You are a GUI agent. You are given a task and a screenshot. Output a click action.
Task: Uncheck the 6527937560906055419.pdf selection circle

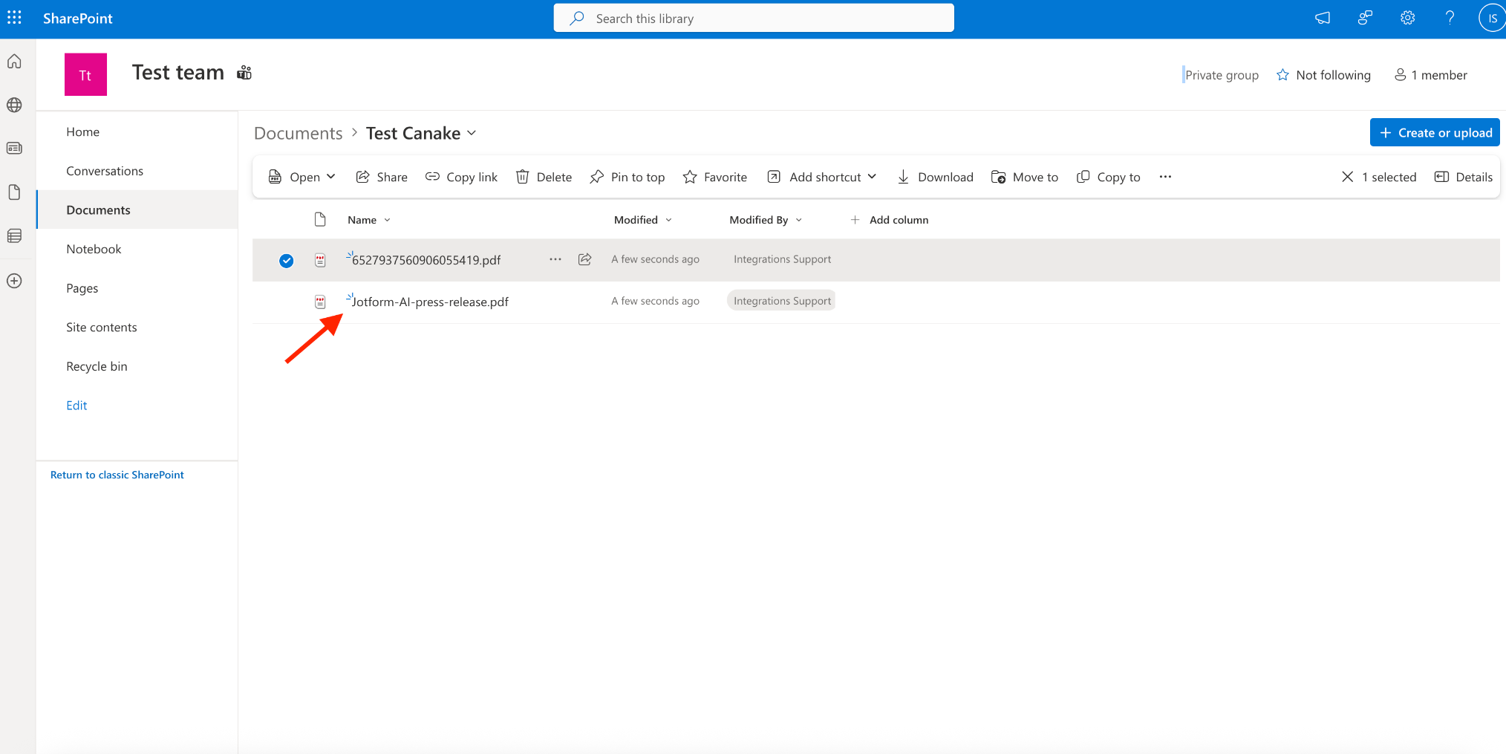coord(286,260)
